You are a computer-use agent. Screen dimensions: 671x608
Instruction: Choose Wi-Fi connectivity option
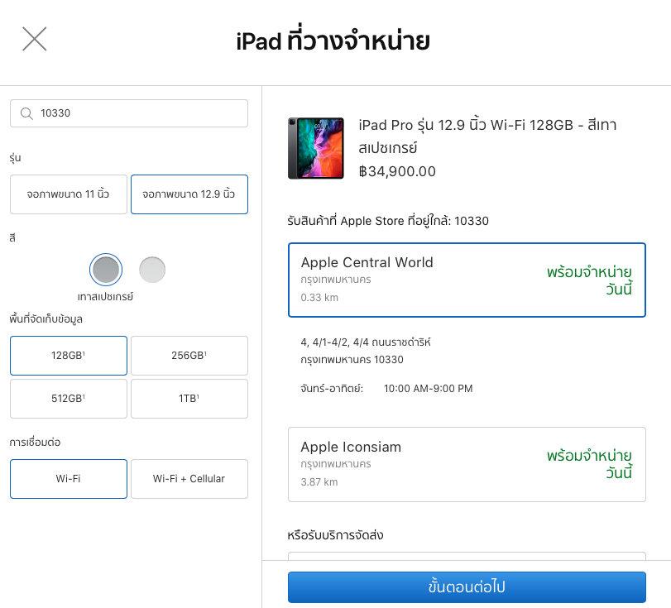point(69,479)
